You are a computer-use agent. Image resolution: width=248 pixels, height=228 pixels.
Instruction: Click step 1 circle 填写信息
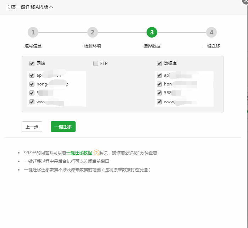33,33
